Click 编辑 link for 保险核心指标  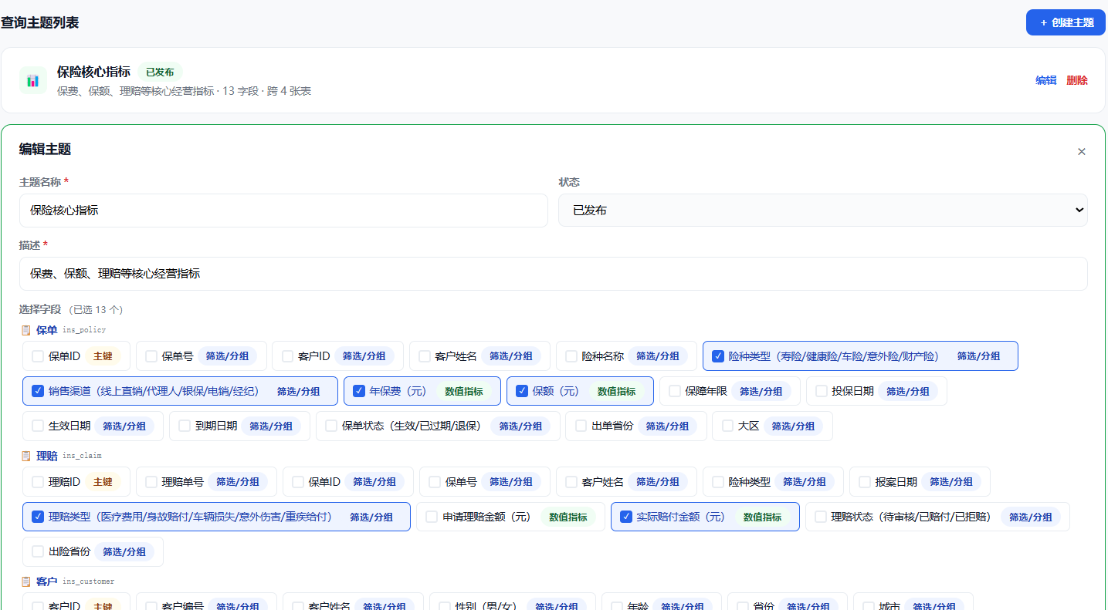(1045, 80)
